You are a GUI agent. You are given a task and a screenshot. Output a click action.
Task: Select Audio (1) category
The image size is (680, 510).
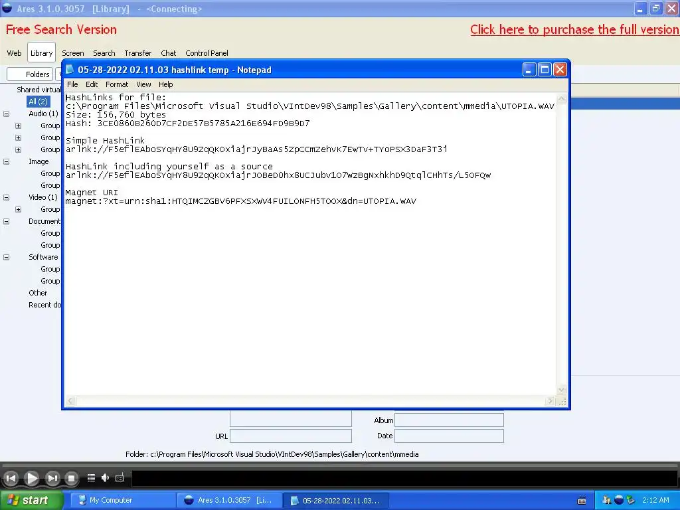pyautogui.click(x=43, y=114)
